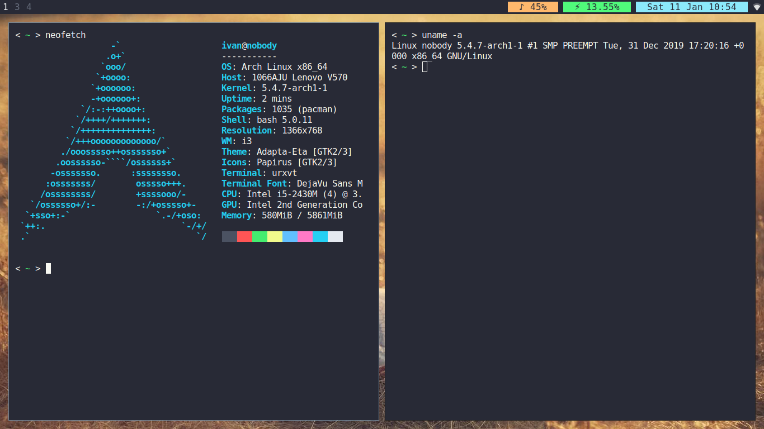Click the Packages: 1035 (pacman) line
Viewport: 764px width, 429px height.
pyautogui.click(x=279, y=109)
